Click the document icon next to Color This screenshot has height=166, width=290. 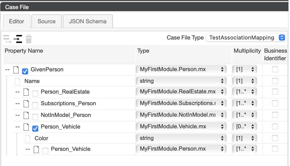point(28,138)
